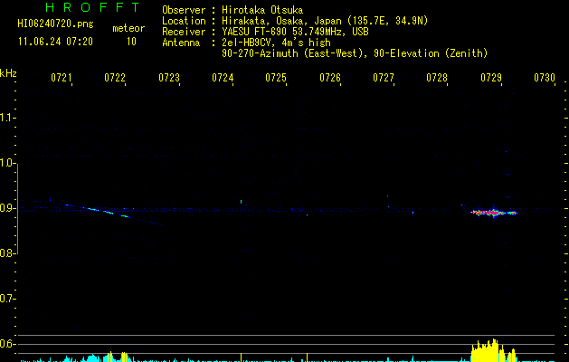The image size is (569, 362).
Task: Click the meteor count value 10
Action: point(131,42)
